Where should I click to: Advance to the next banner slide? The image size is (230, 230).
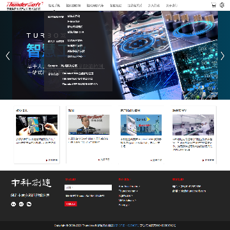[222, 56]
